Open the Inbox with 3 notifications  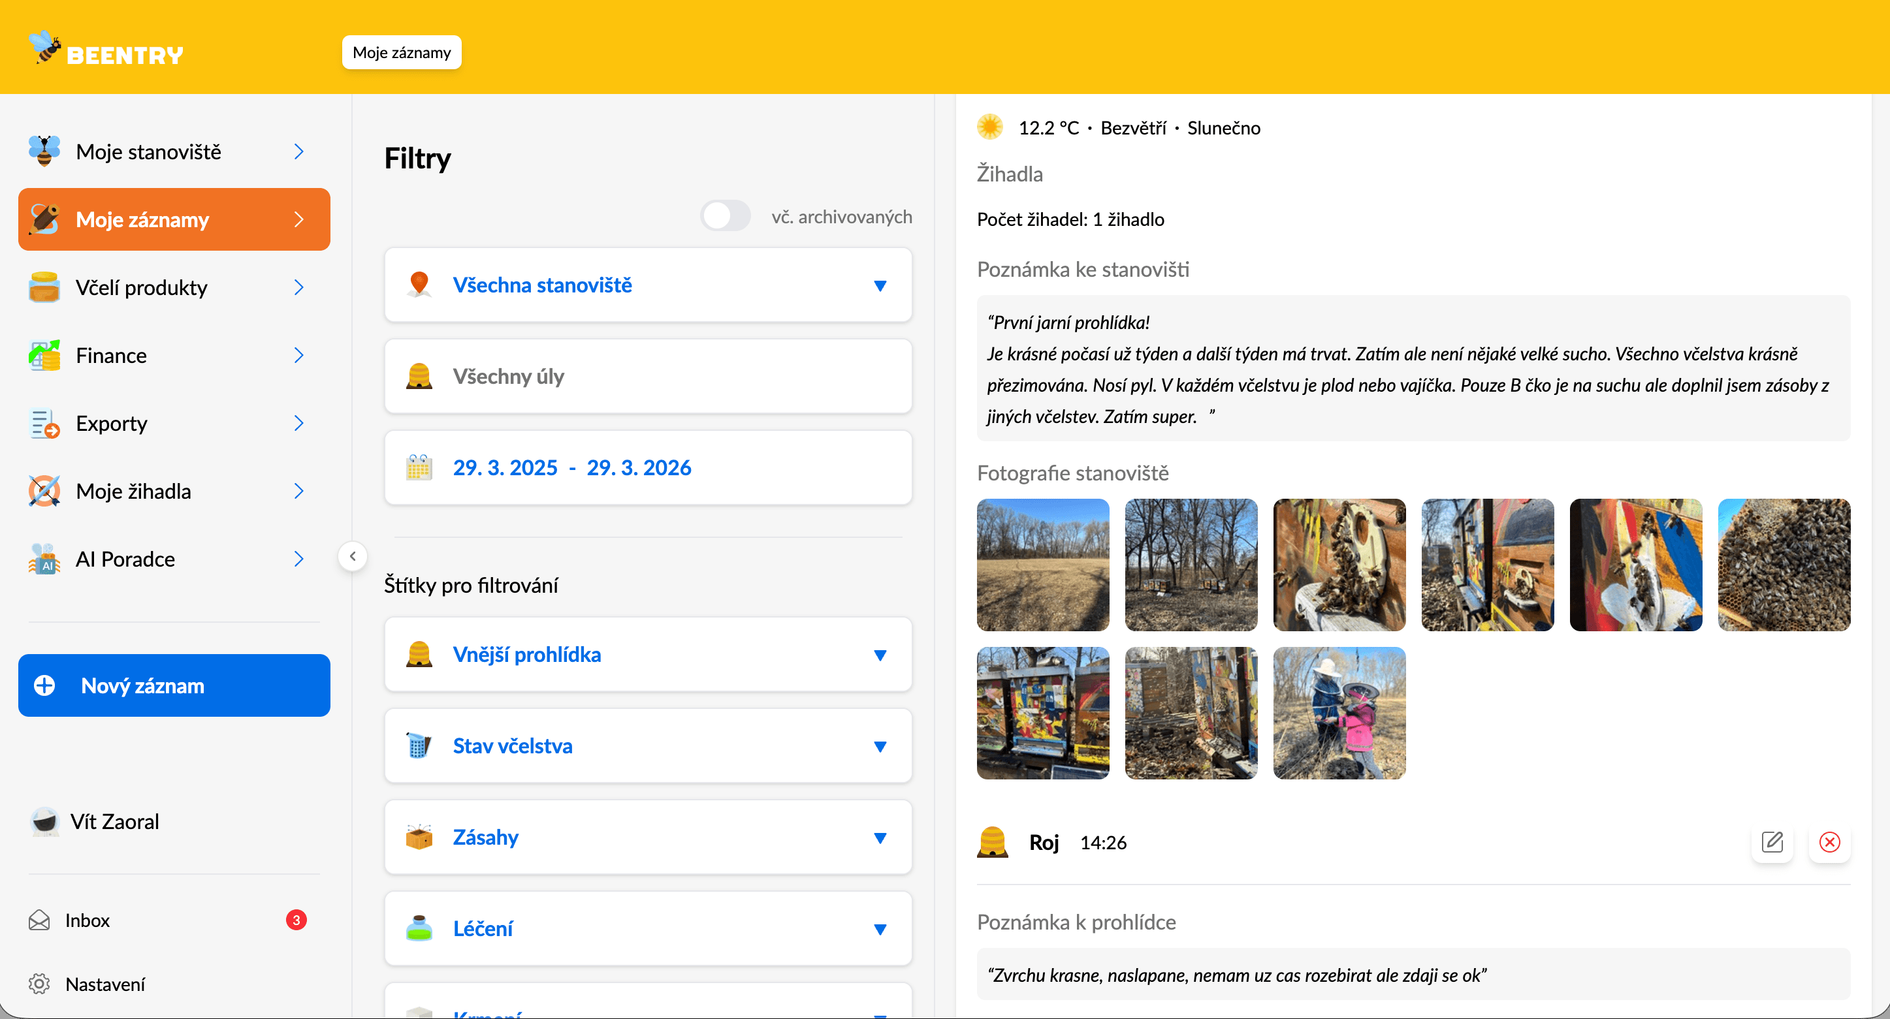[87, 920]
